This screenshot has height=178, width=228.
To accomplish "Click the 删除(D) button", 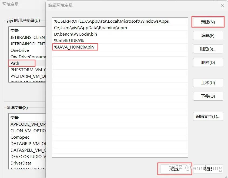I will (208, 62).
